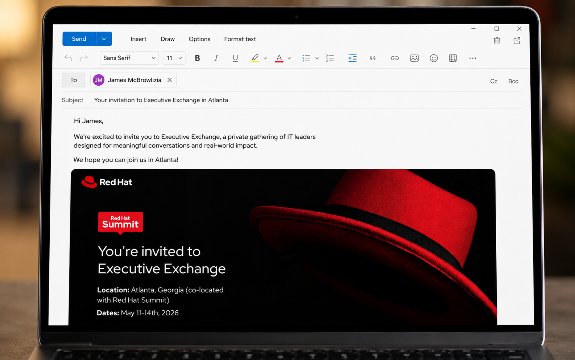The image size is (575, 360).
Task: Switch to the Format text tab
Action: pyautogui.click(x=240, y=39)
